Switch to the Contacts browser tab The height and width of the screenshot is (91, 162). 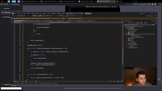(x=125, y=1)
